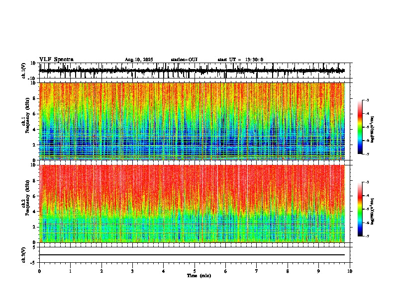This screenshot has width=394, height=304.
Task: Click time-axis tick label "3"
Action: 132,271
